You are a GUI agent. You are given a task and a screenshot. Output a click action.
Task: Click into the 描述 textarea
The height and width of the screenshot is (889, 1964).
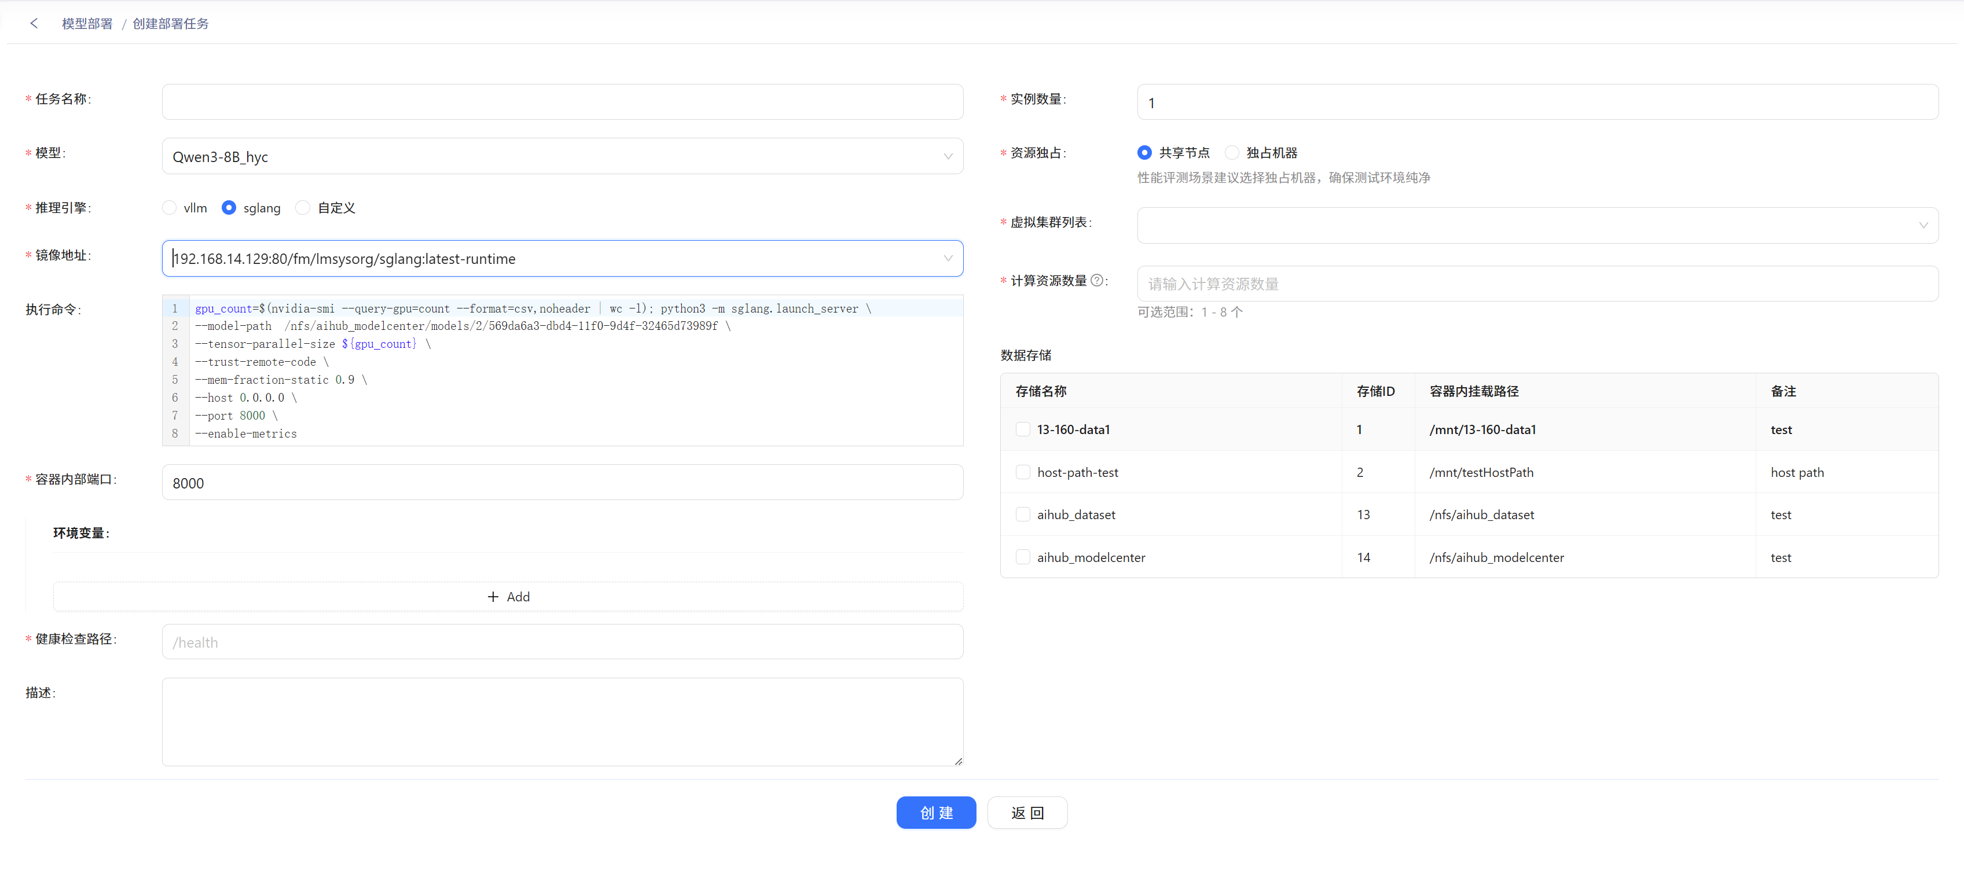coord(563,722)
